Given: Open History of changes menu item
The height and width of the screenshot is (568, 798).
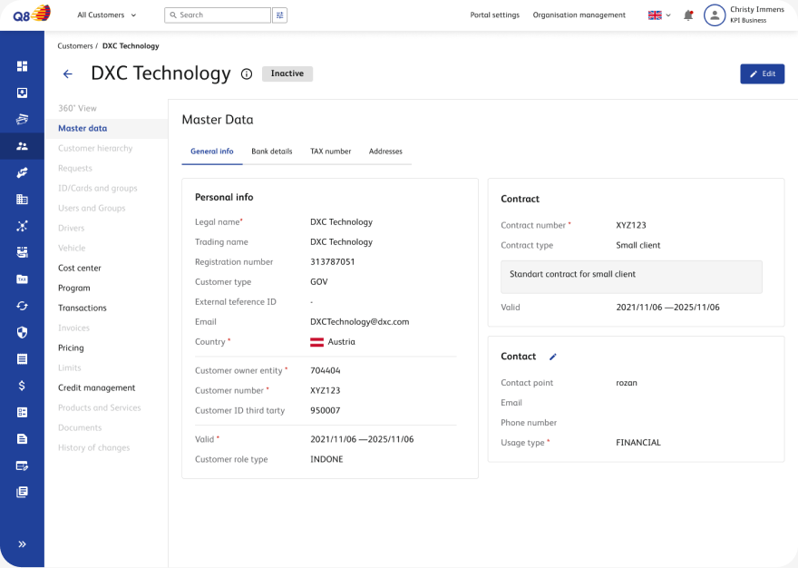Looking at the screenshot, I should pos(93,448).
